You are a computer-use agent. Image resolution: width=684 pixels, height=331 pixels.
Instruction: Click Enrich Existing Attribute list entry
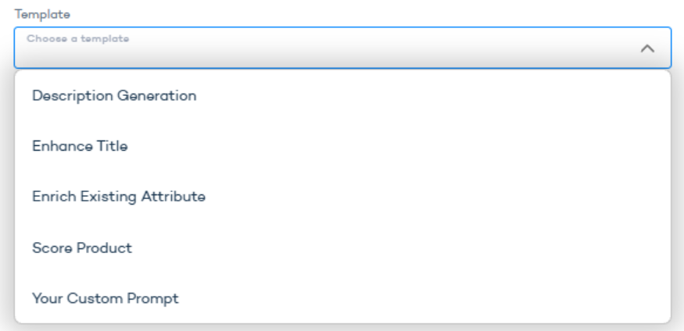[x=119, y=197]
